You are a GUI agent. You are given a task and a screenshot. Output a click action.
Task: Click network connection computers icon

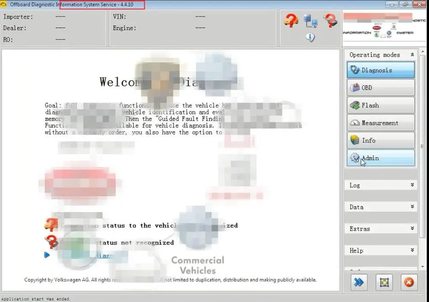click(x=310, y=21)
